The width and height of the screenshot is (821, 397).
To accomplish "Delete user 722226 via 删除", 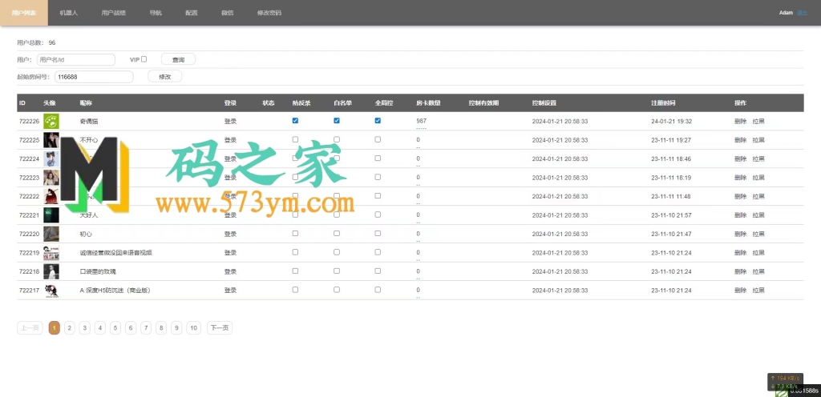I will point(740,121).
